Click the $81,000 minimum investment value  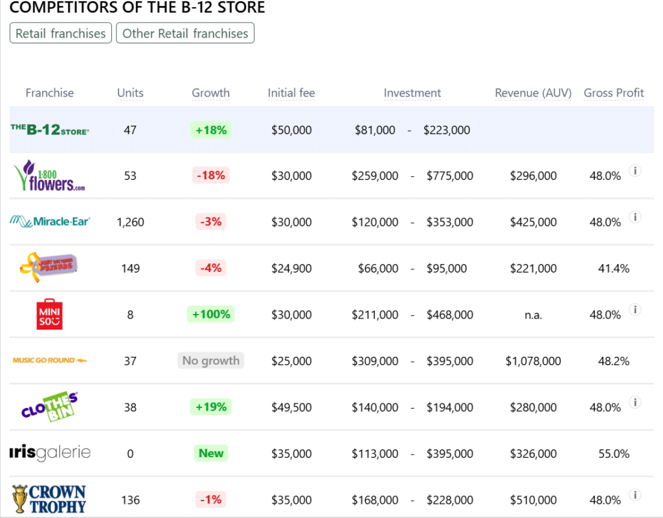[375, 129]
